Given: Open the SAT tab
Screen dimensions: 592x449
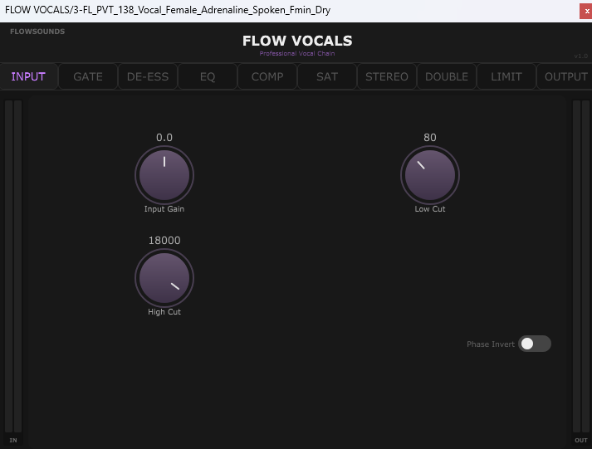Looking at the screenshot, I should coord(327,76).
